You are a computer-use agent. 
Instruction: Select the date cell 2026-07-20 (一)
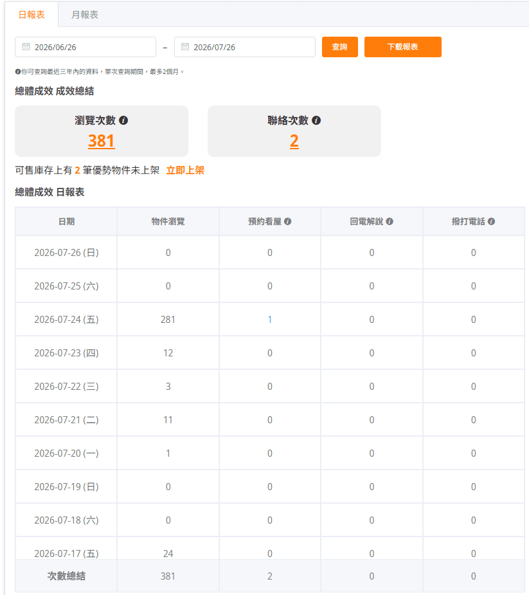tap(66, 453)
